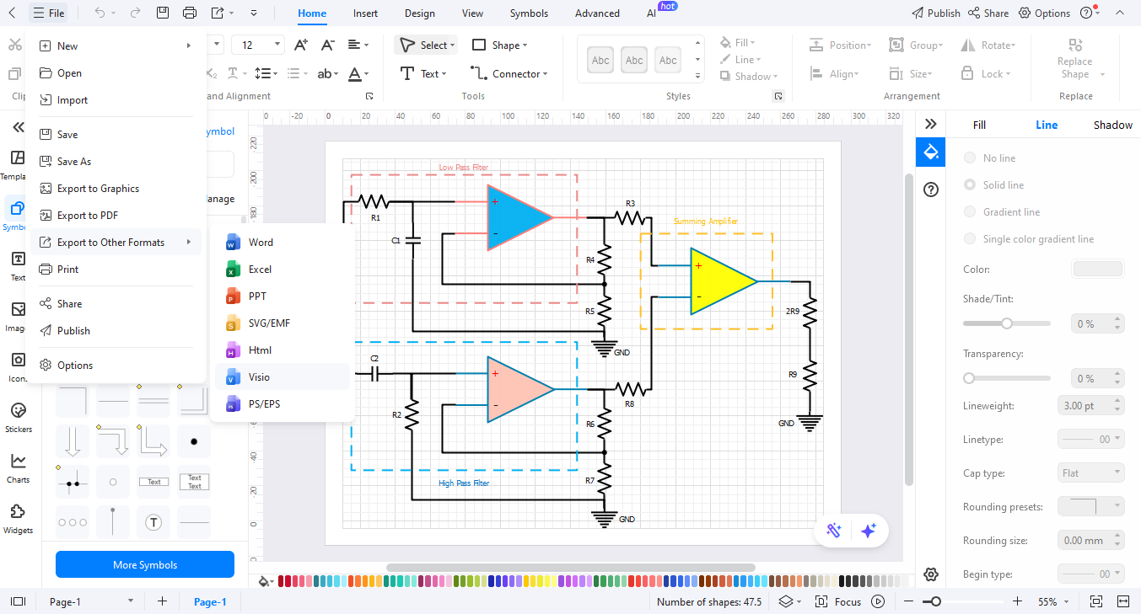Viewport: 1141px width, 614px height.
Task: Click the zoom out minus icon
Action: coord(907,601)
